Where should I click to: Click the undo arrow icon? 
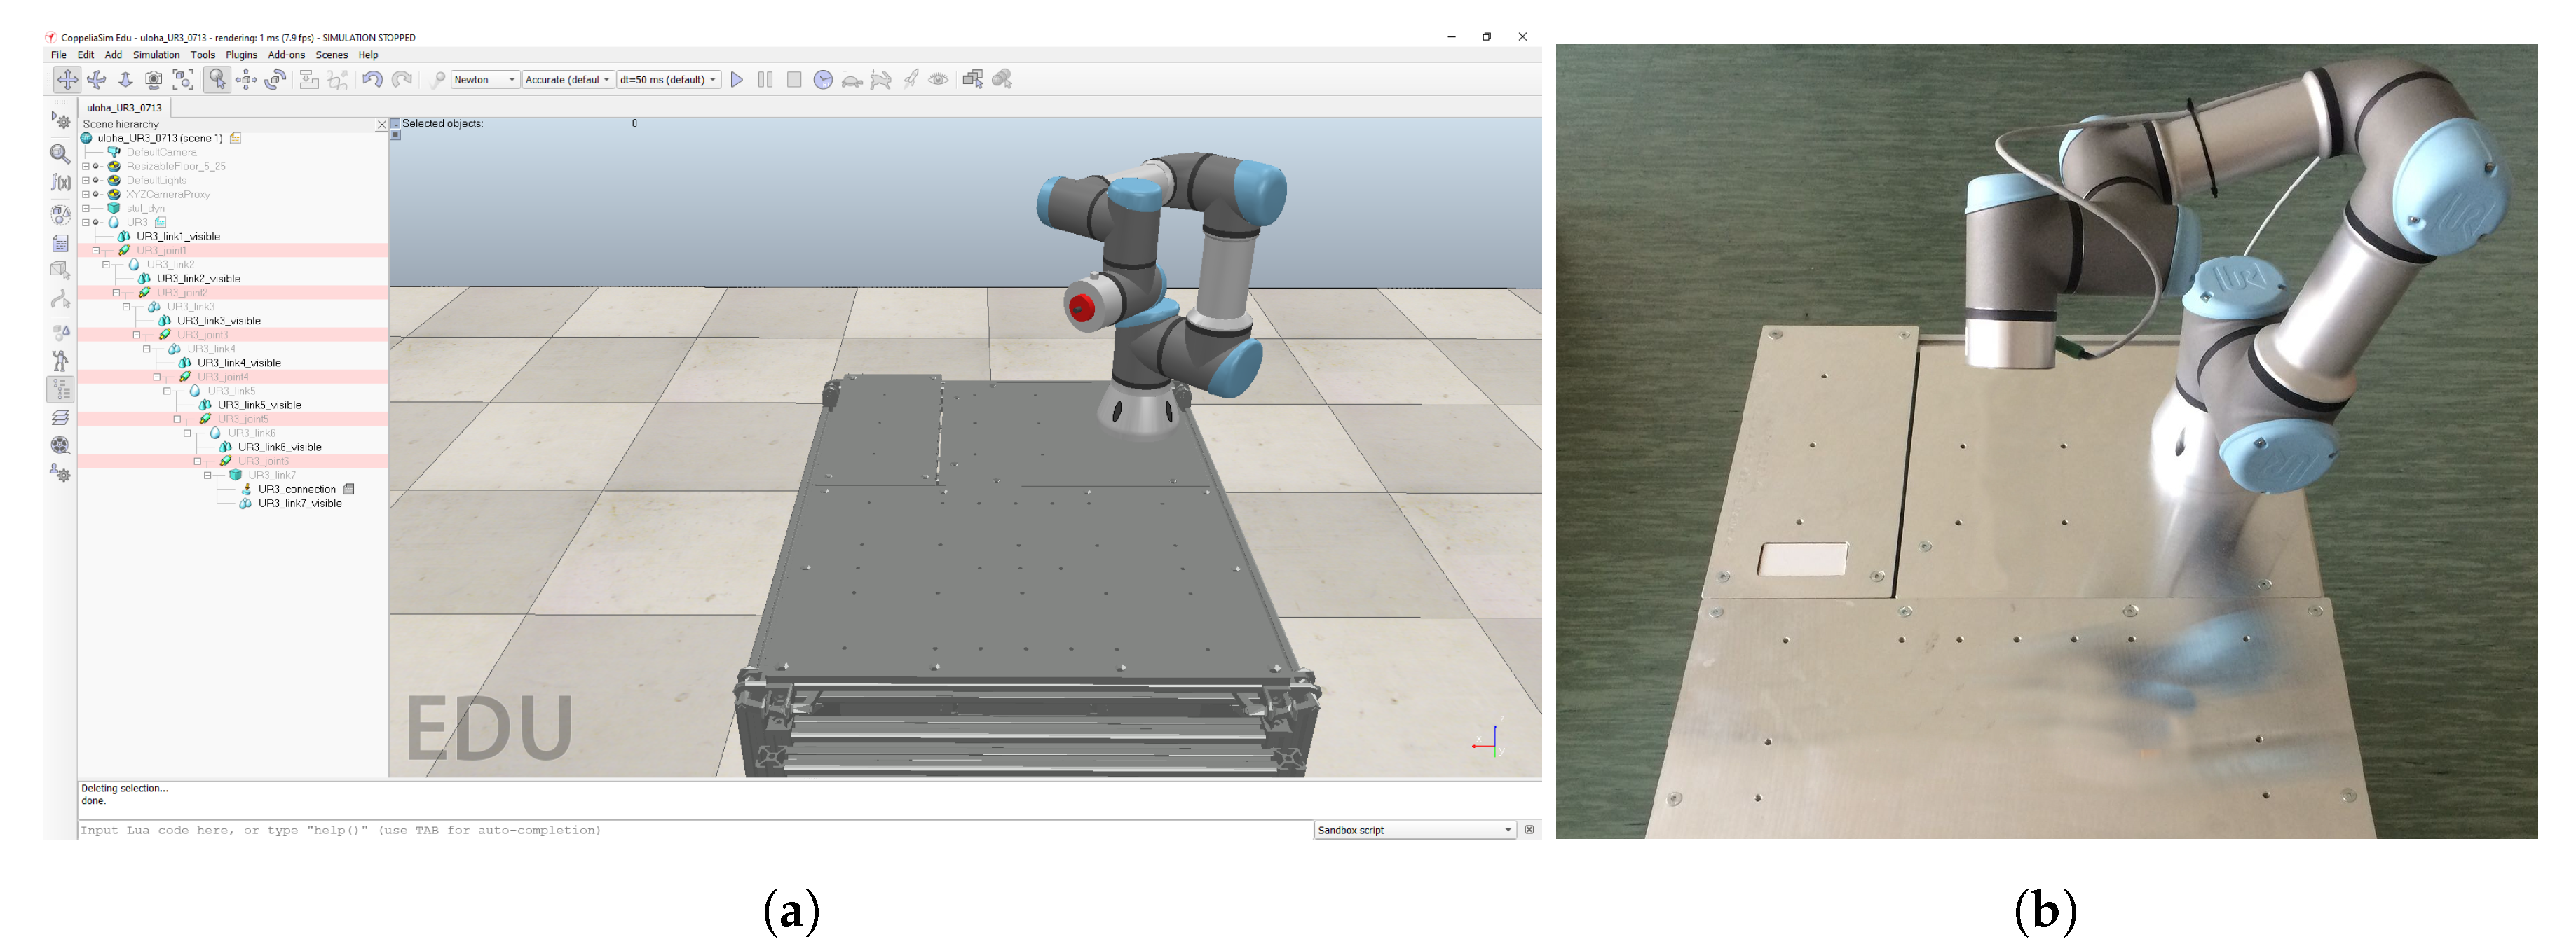point(372,80)
